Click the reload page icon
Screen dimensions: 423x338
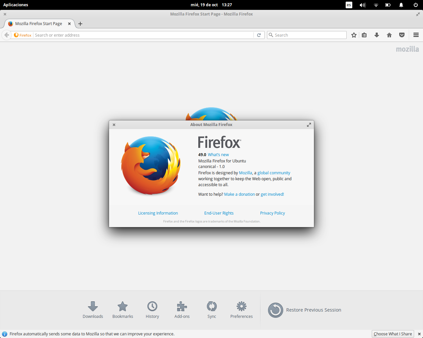pos(259,35)
